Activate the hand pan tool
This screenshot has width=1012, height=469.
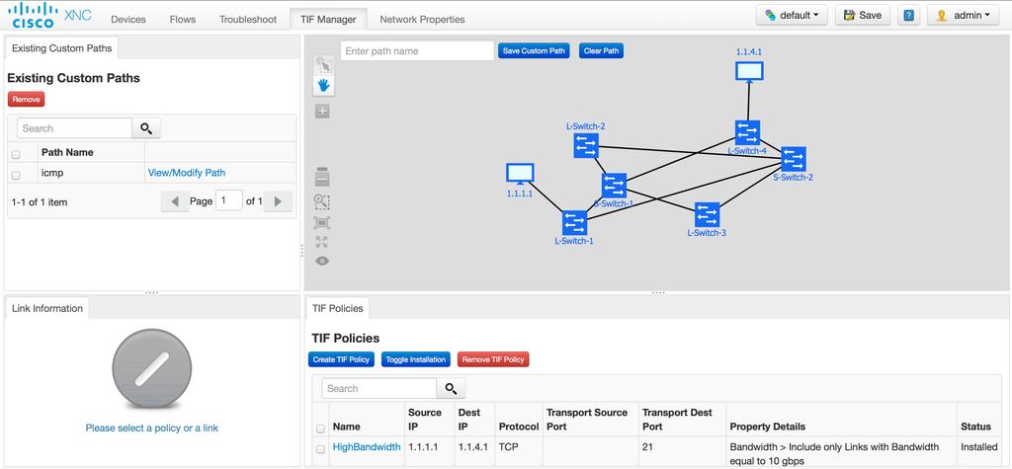(x=323, y=85)
